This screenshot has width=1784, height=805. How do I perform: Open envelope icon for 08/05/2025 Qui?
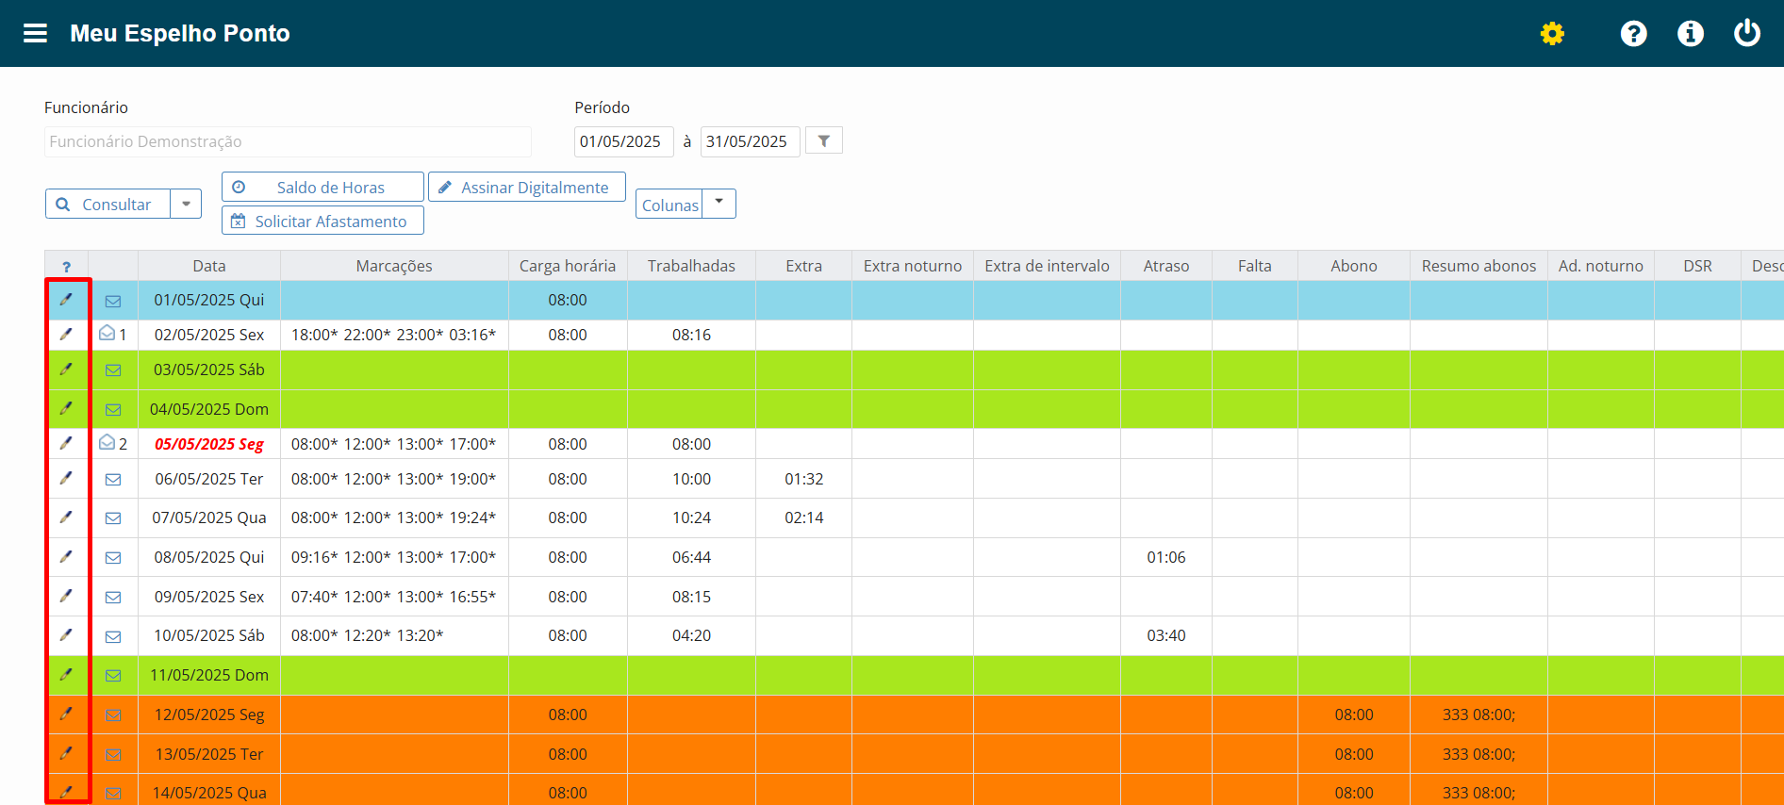click(x=113, y=558)
